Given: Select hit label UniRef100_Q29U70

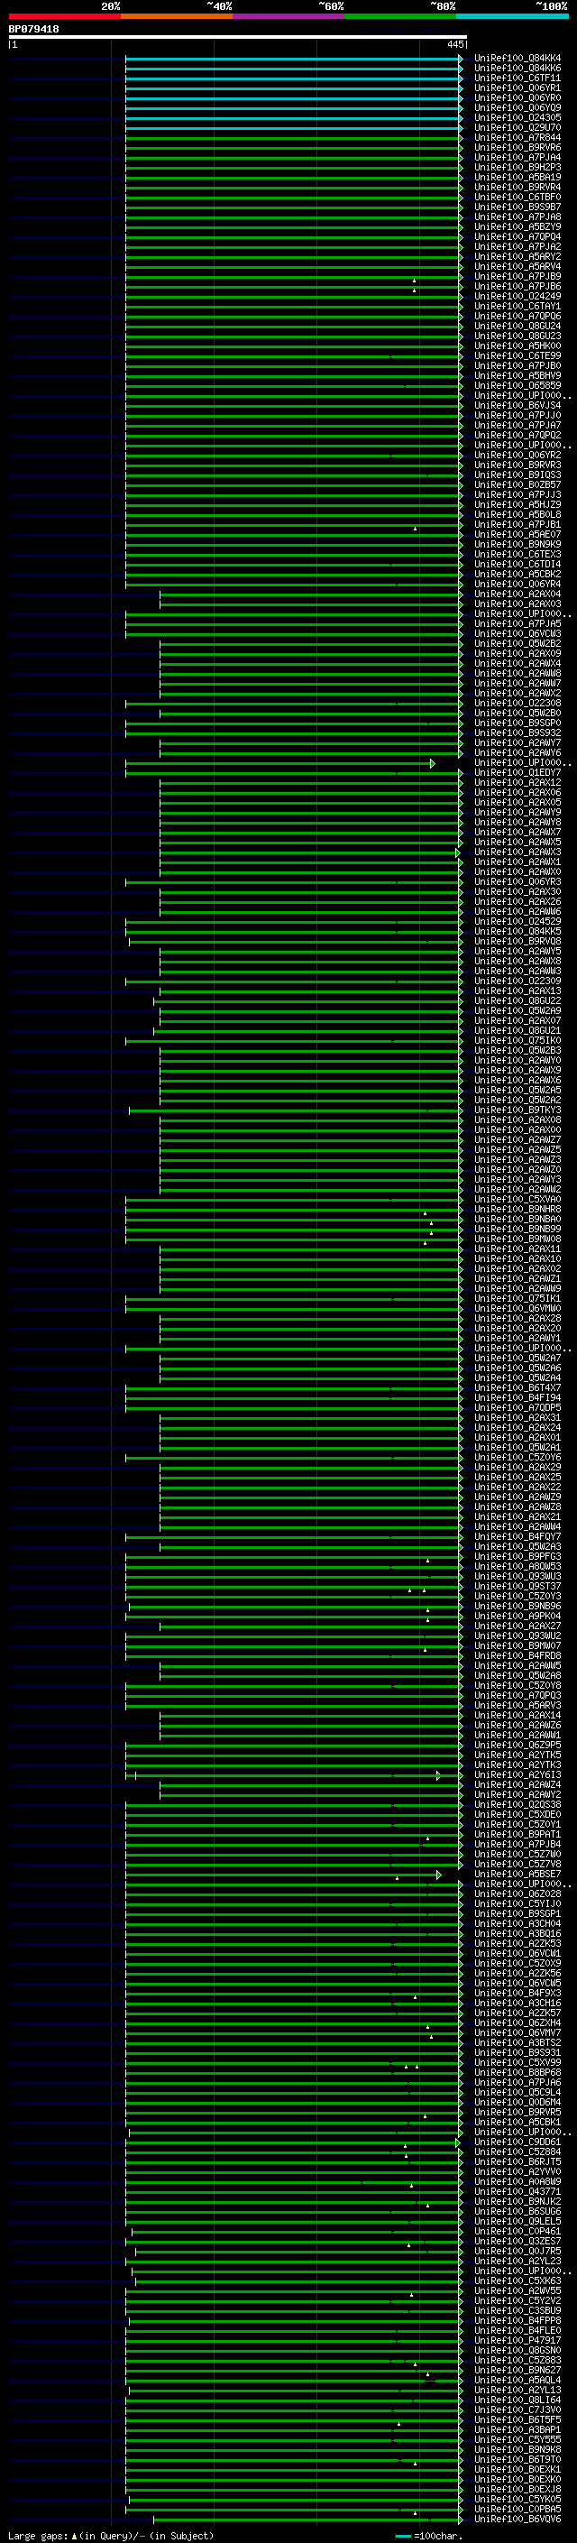Looking at the screenshot, I should click(x=517, y=127).
